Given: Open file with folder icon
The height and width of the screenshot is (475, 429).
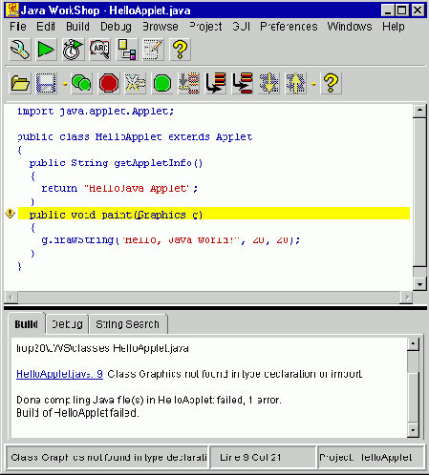Looking at the screenshot, I should coord(20,83).
